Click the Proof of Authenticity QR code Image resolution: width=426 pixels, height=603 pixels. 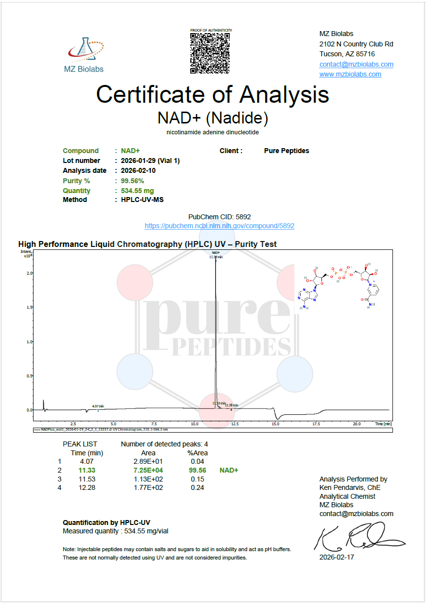211,53
